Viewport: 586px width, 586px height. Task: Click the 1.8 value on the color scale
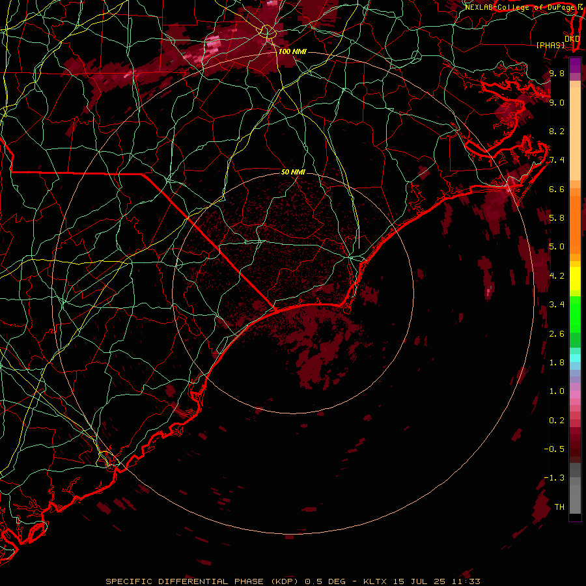[x=557, y=363]
